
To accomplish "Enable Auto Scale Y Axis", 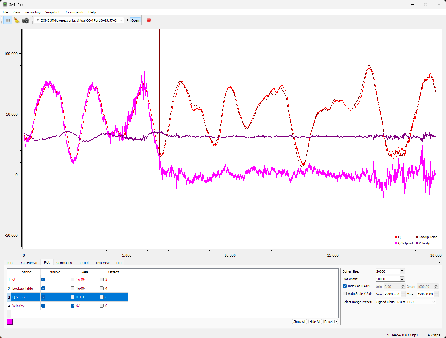I will pyautogui.click(x=345, y=293).
